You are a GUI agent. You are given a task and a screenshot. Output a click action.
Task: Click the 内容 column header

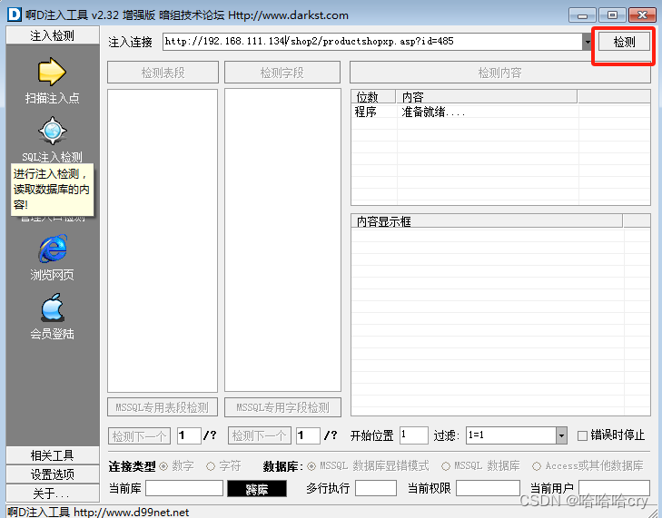[487, 96]
